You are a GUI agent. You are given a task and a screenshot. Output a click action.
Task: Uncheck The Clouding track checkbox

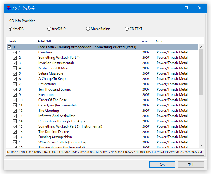click(x=15, y=111)
